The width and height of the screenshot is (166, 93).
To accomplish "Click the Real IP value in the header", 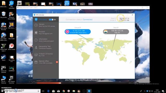I will tap(124, 18).
